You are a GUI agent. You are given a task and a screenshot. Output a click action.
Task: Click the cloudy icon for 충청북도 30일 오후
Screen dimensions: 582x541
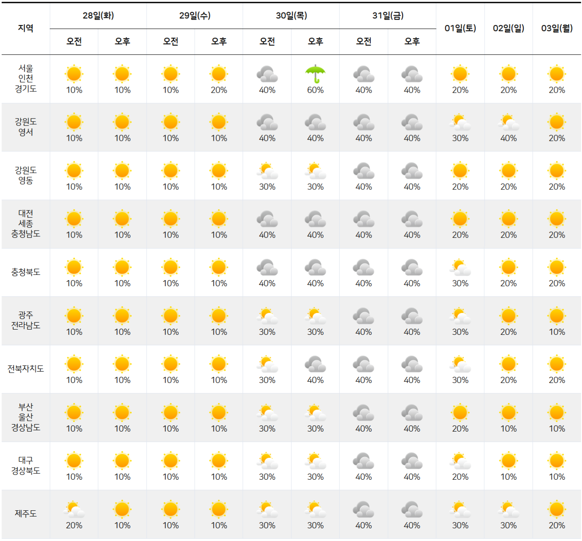[x=315, y=267]
